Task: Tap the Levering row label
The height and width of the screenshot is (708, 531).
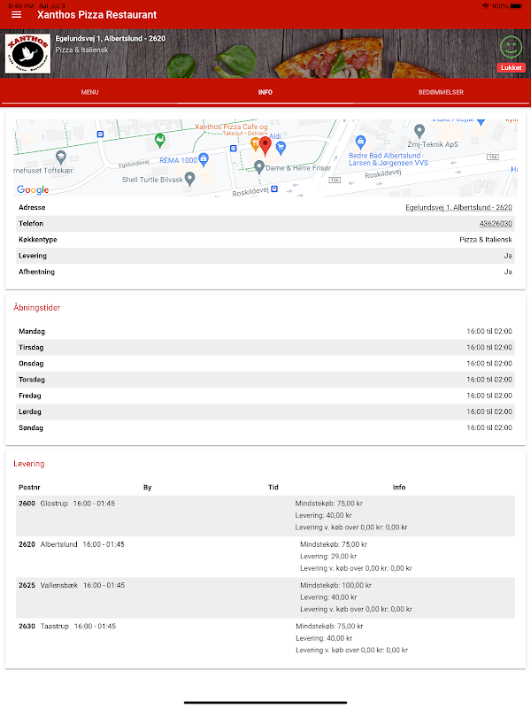Action: 33,256
